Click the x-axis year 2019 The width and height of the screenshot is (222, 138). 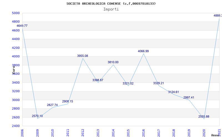189,133
